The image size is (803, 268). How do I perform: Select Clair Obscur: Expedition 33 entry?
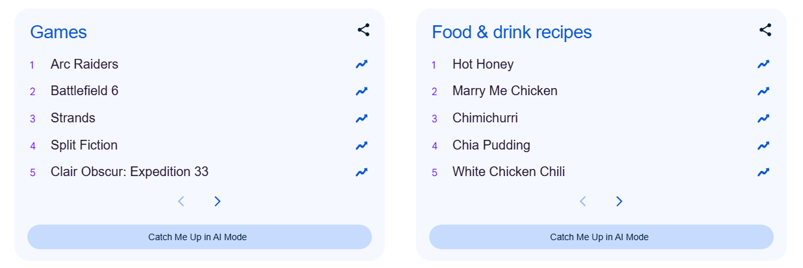[x=129, y=172]
